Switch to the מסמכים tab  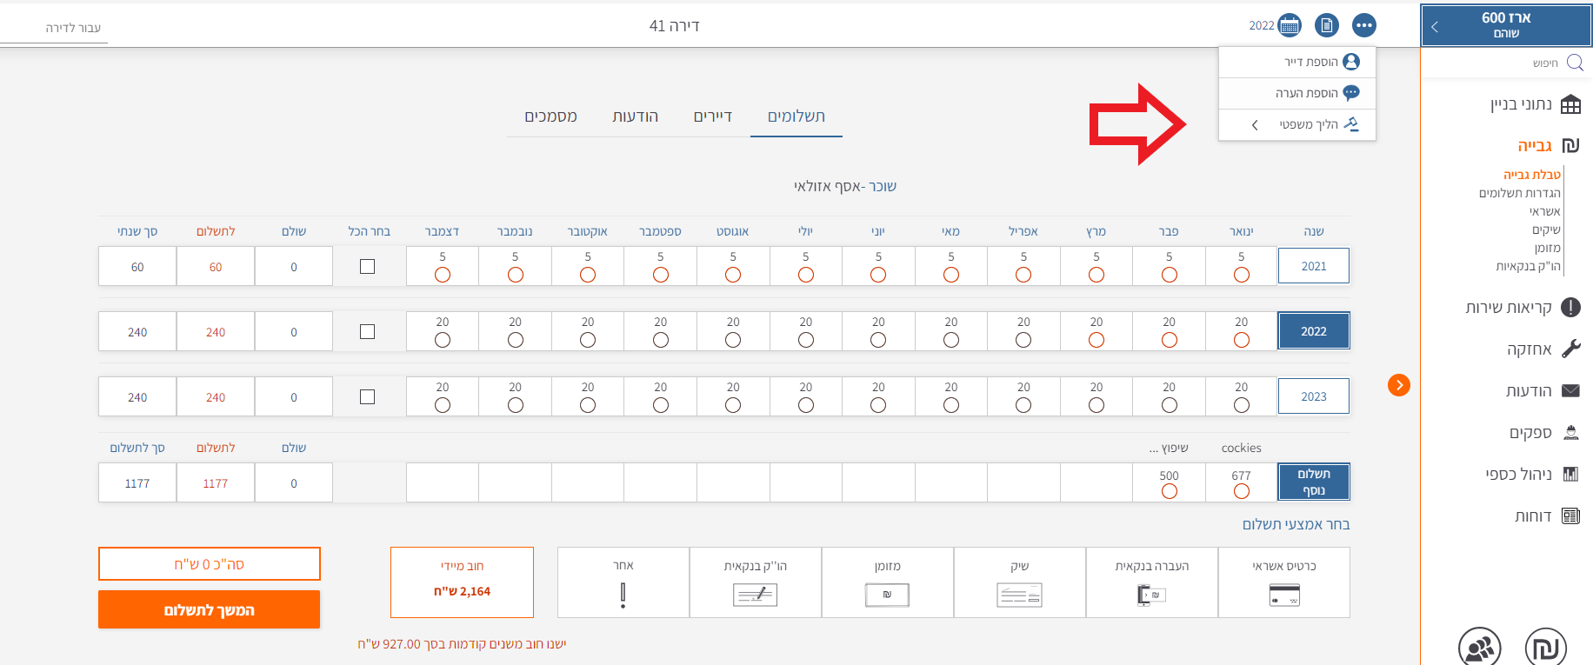pyautogui.click(x=550, y=116)
